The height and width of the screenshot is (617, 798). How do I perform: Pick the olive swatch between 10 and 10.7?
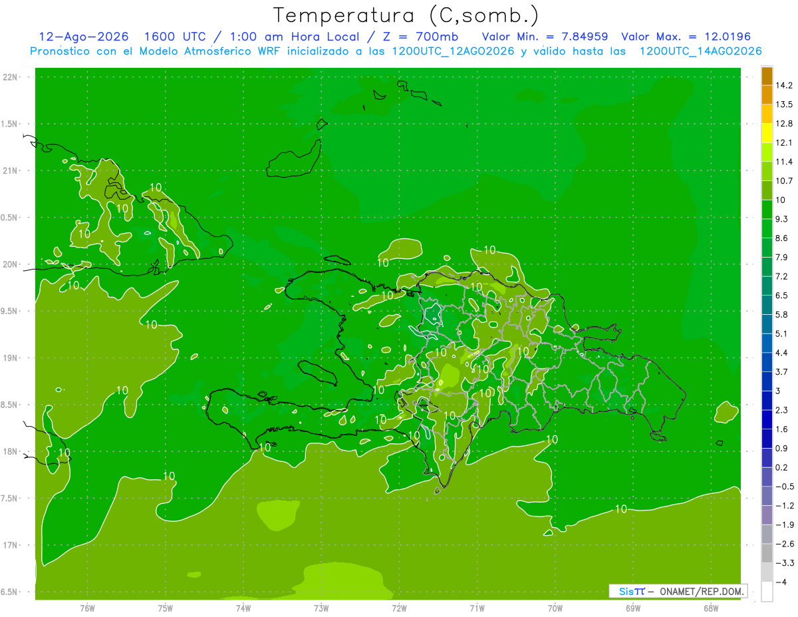tap(767, 190)
